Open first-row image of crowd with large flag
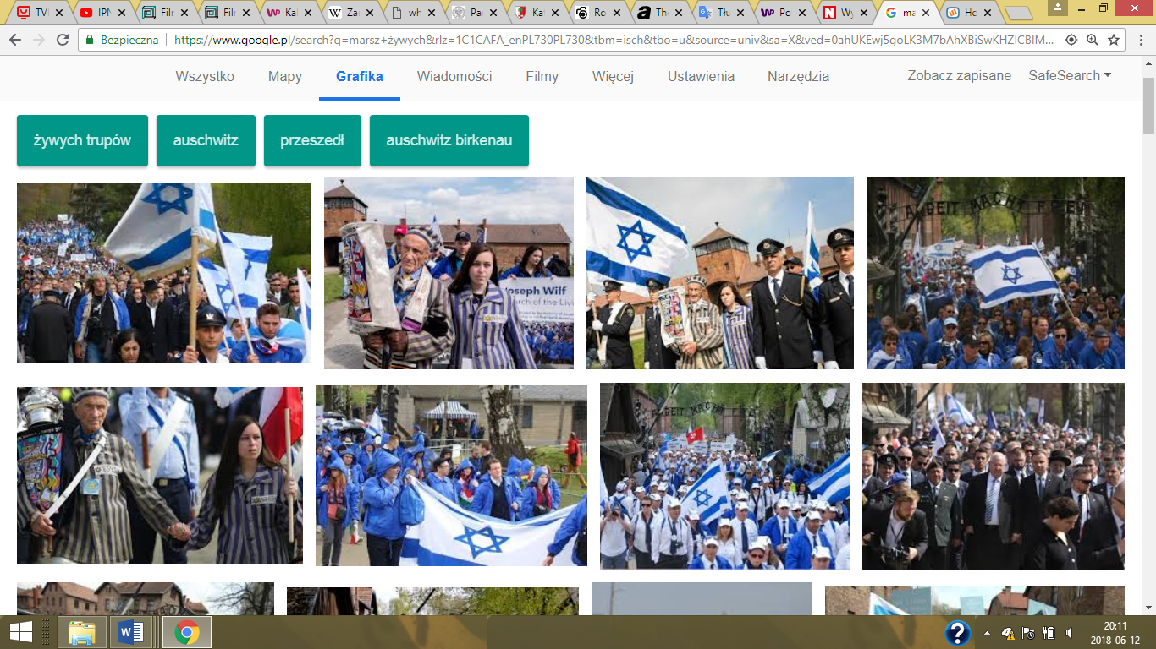Image resolution: width=1156 pixels, height=649 pixels. pos(164,273)
